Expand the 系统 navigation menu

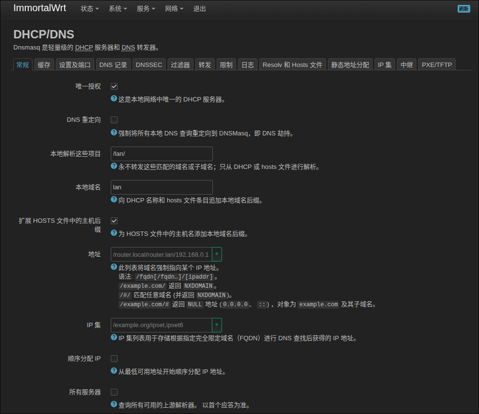tap(118, 9)
